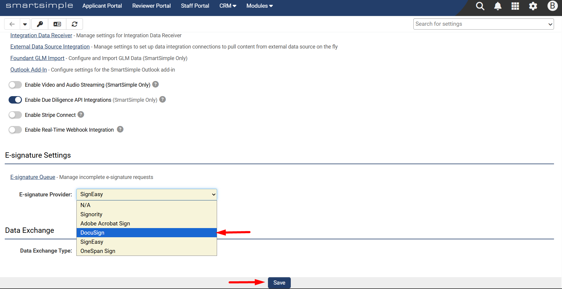Click 'E-signature Settings' heading text
Image resolution: width=562 pixels, height=289 pixels.
pos(38,155)
